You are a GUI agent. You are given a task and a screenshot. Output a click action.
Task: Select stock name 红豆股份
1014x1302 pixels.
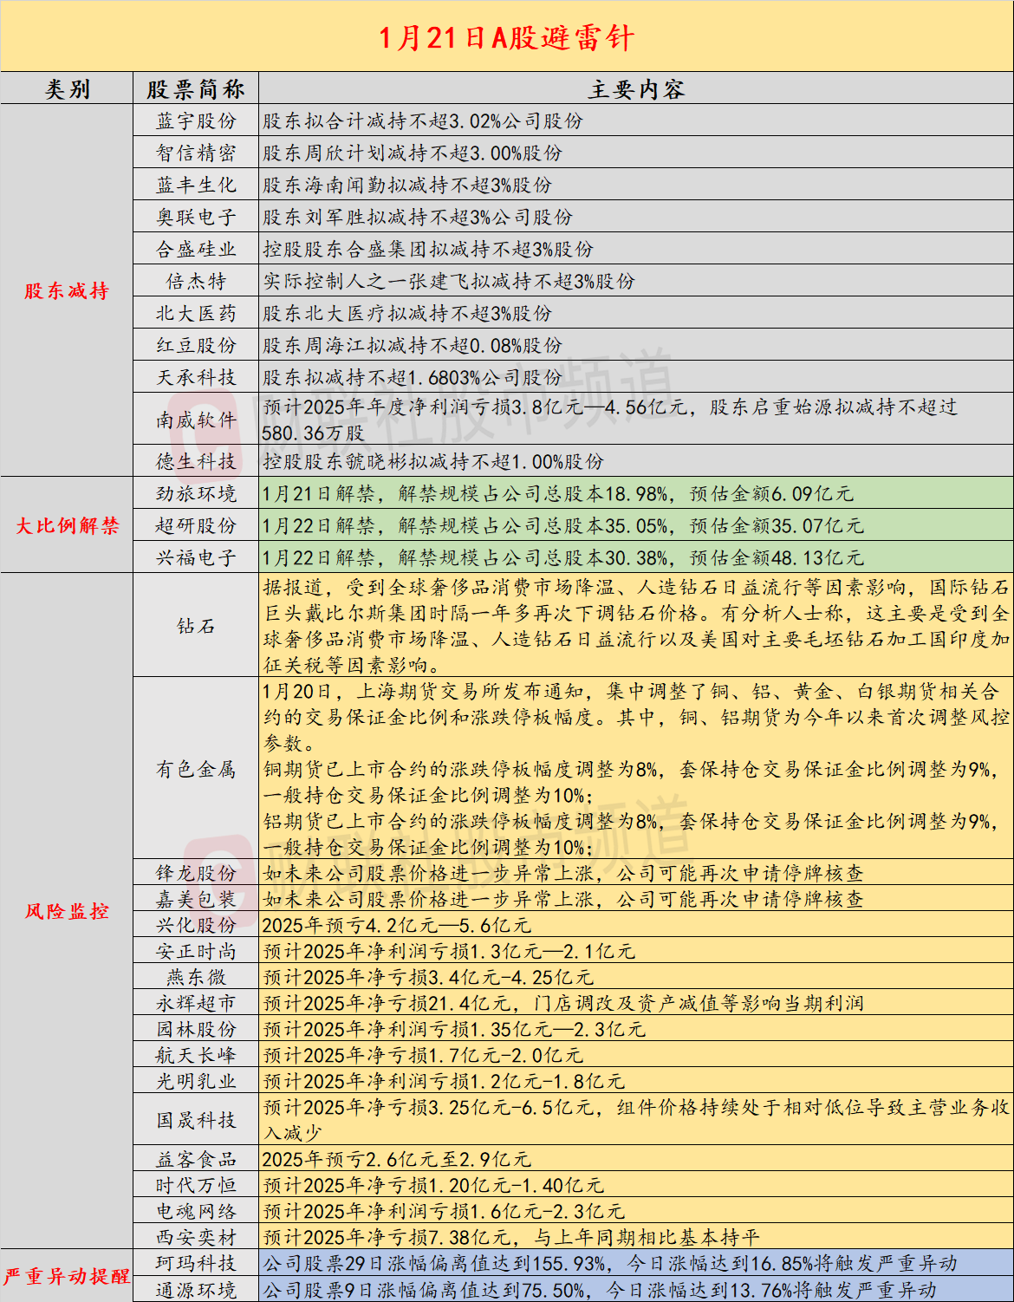(196, 346)
